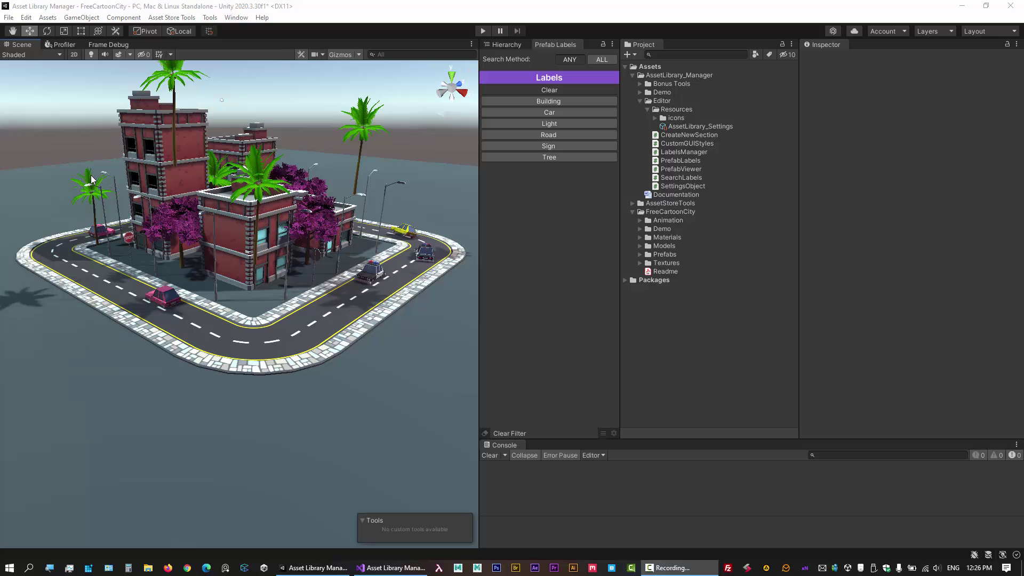Toggle Error Pause in Console
This screenshot has height=576, width=1024.
(560, 455)
